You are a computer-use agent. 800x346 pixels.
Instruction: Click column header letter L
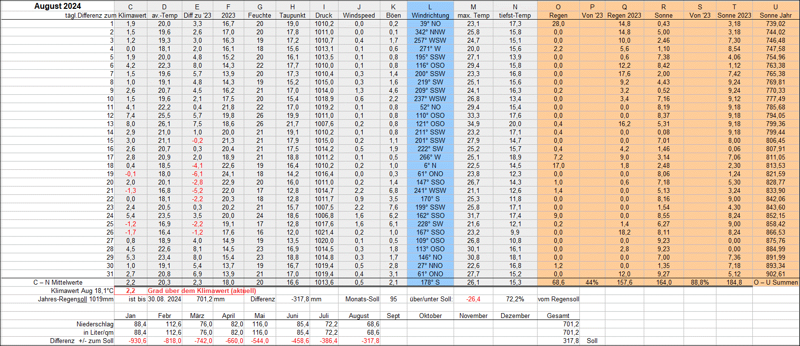(x=430, y=7)
